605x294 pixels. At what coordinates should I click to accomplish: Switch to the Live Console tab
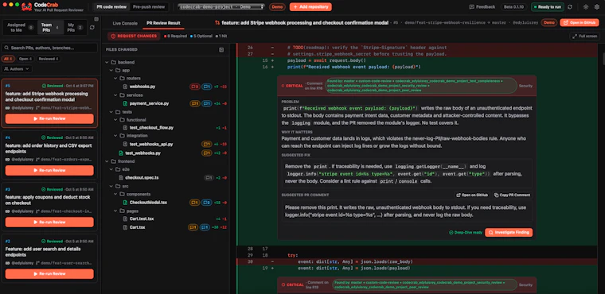[125, 23]
